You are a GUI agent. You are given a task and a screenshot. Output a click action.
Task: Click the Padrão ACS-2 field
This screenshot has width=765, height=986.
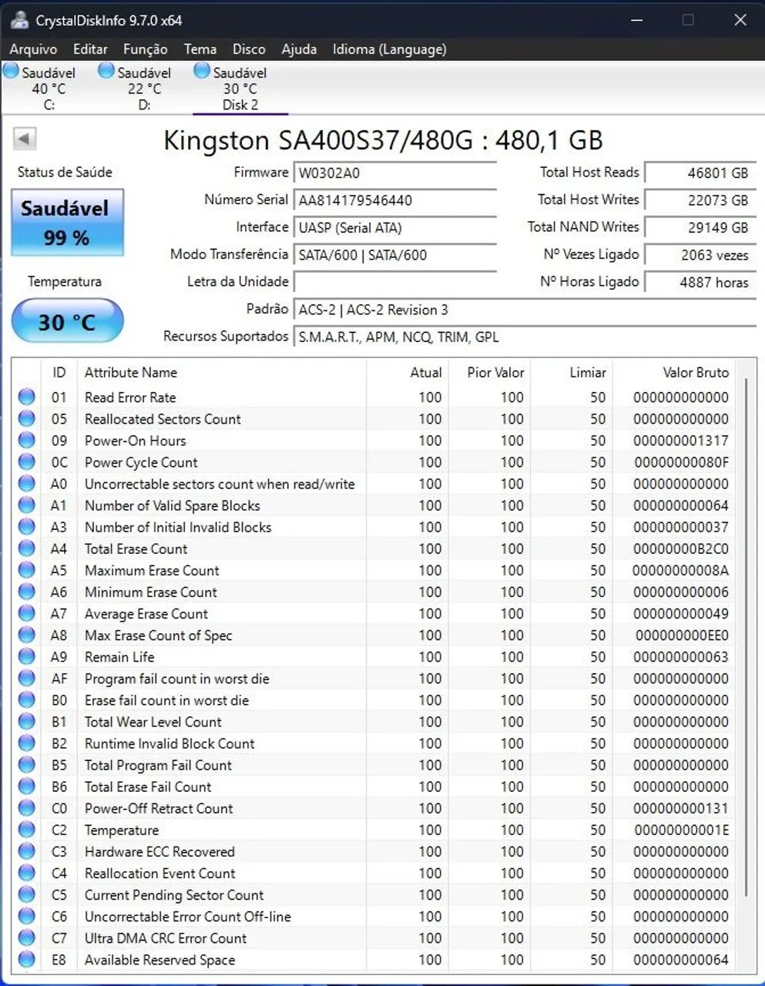point(525,310)
